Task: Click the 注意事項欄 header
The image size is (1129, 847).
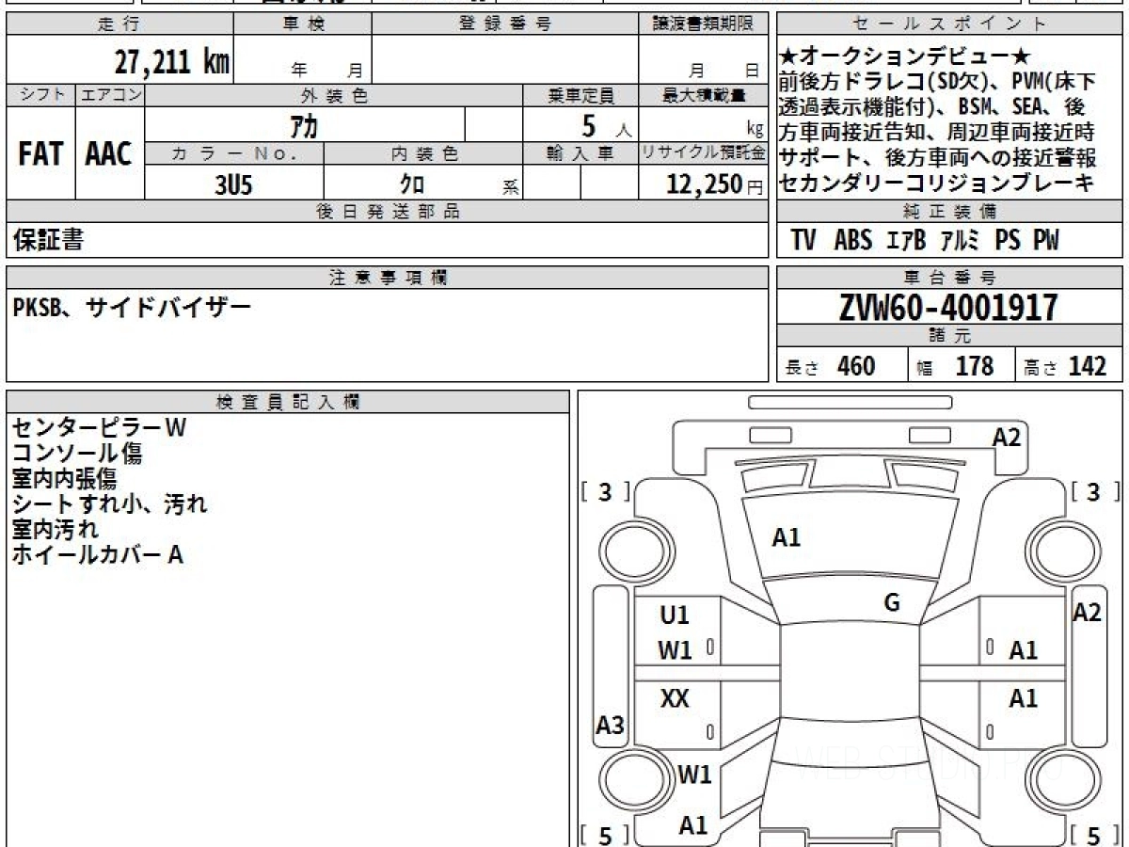Action: coord(388,277)
